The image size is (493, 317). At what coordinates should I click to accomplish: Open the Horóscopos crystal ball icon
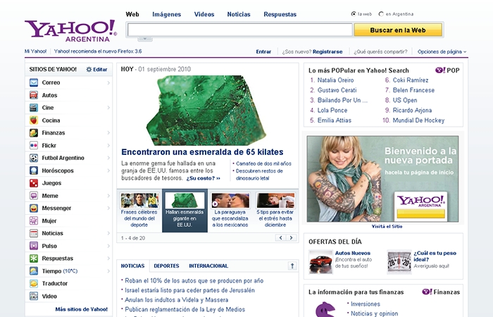click(x=34, y=170)
